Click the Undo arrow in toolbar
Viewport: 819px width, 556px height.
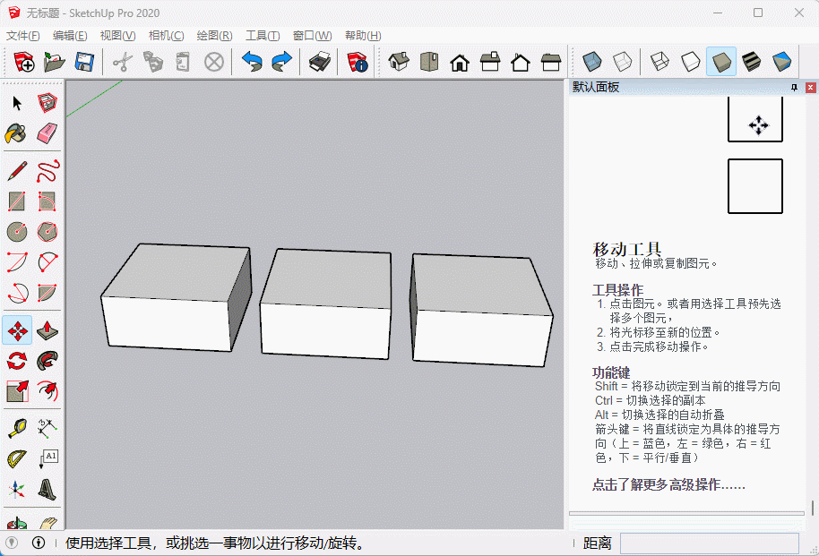tap(253, 62)
